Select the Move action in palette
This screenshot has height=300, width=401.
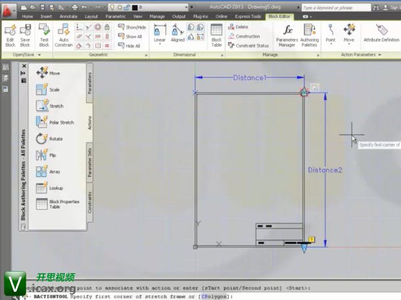point(48,73)
